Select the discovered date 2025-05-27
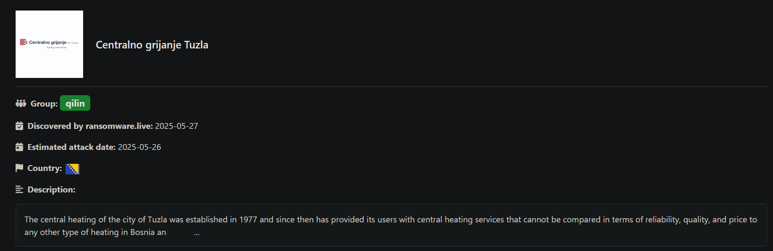The width and height of the screenshot is (773, 251). tap(176, 126)
